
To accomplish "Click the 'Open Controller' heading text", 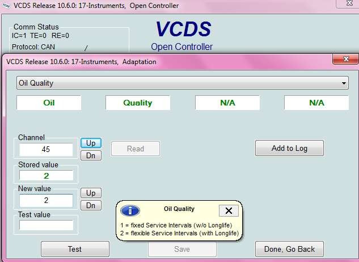I will 182,47.
